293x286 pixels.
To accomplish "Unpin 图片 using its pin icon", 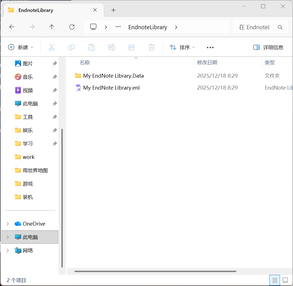I will tap(55, 64).
